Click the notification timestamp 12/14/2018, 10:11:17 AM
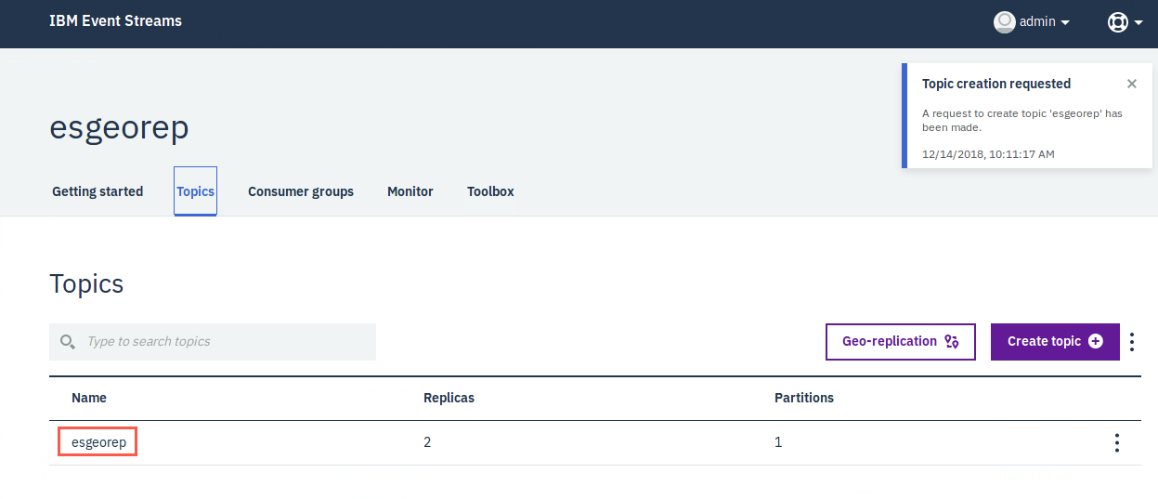The height and width of the screenshot is (499, 1158). (x=988, y=154)
